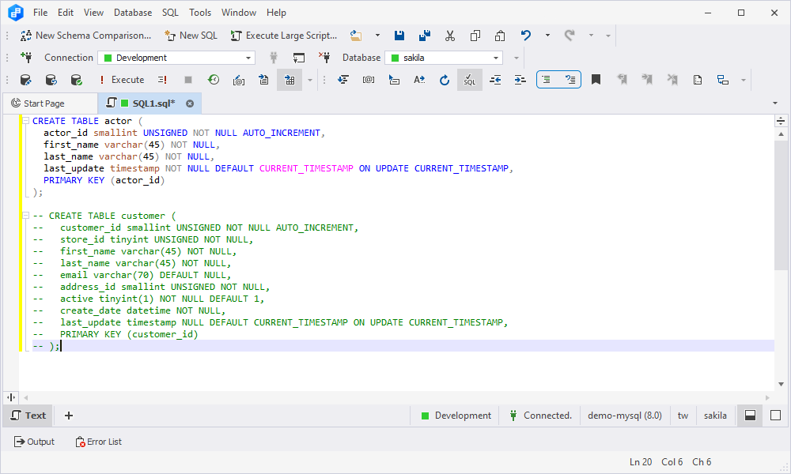Click the database refresh icon
This screenshot has width=791, height=474.
click(51, 80)
